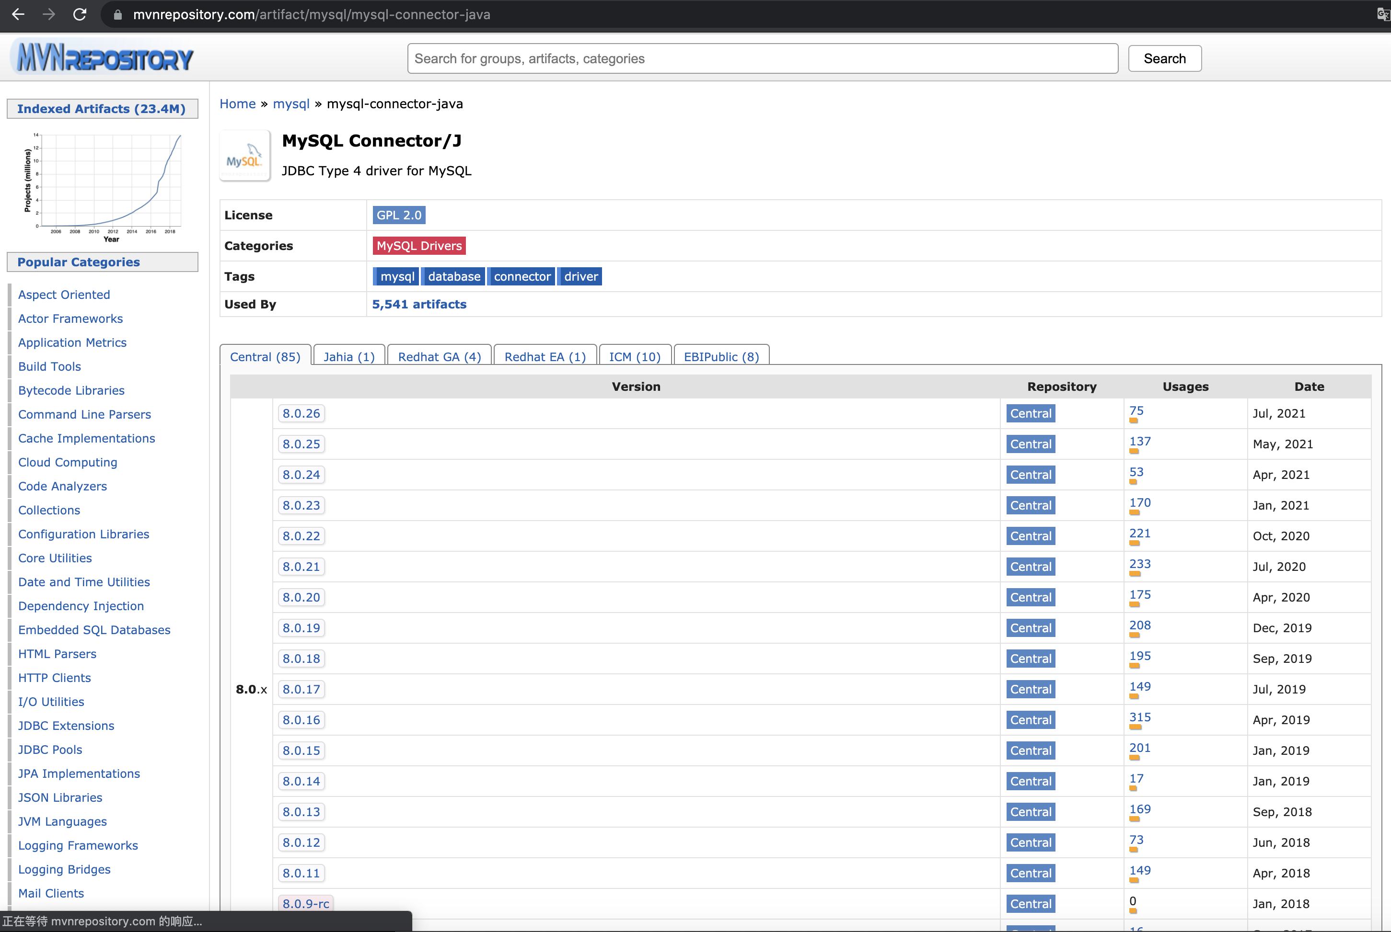
Task: Focus the groups, artifacts, categories search field
Action: point(763,58)
